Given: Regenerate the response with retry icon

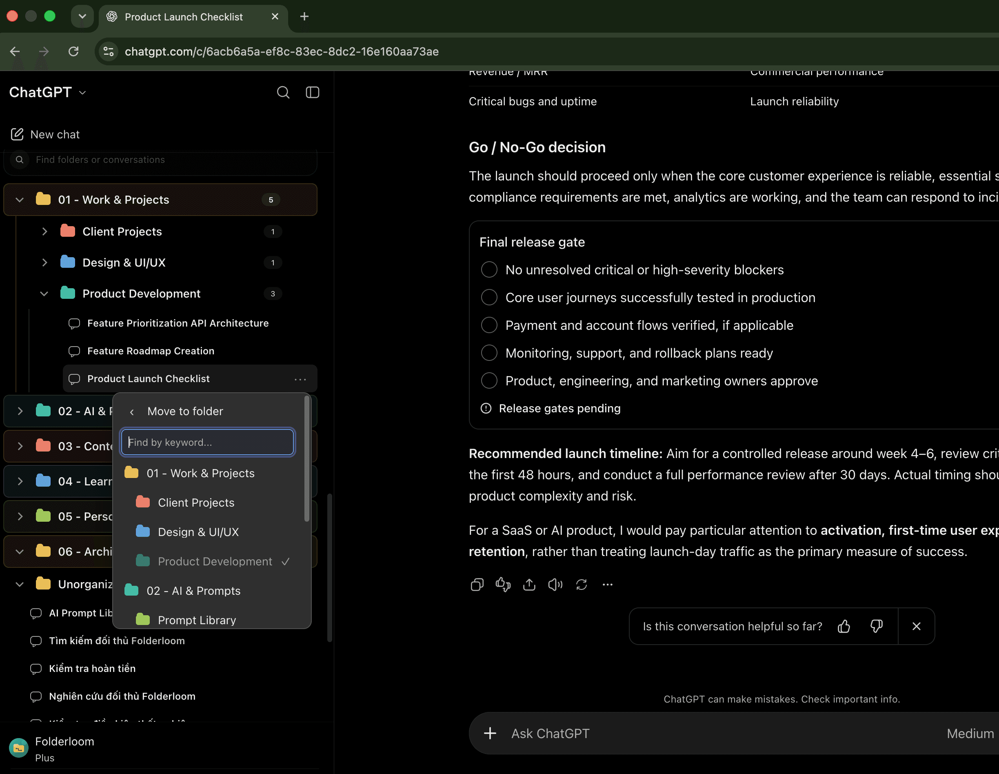Looking at the screenshot, I should coord(582,585).
